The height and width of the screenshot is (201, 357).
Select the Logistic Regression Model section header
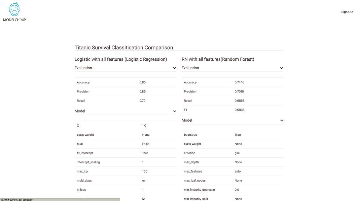pos(125,111)
